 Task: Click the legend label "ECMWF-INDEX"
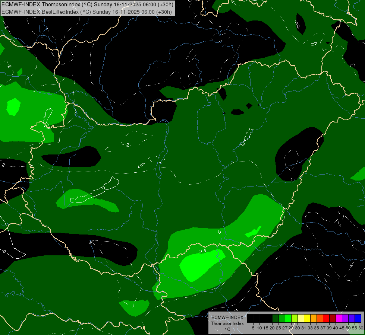coord(227,318)
